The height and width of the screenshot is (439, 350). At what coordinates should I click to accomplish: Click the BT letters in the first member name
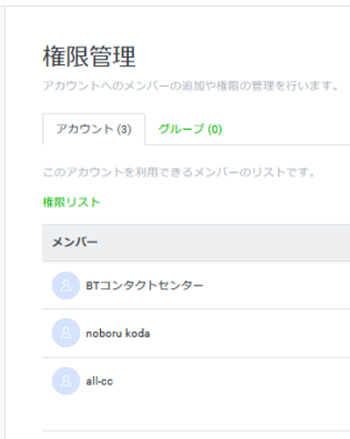pyautogui.click(x=93, y=285)
